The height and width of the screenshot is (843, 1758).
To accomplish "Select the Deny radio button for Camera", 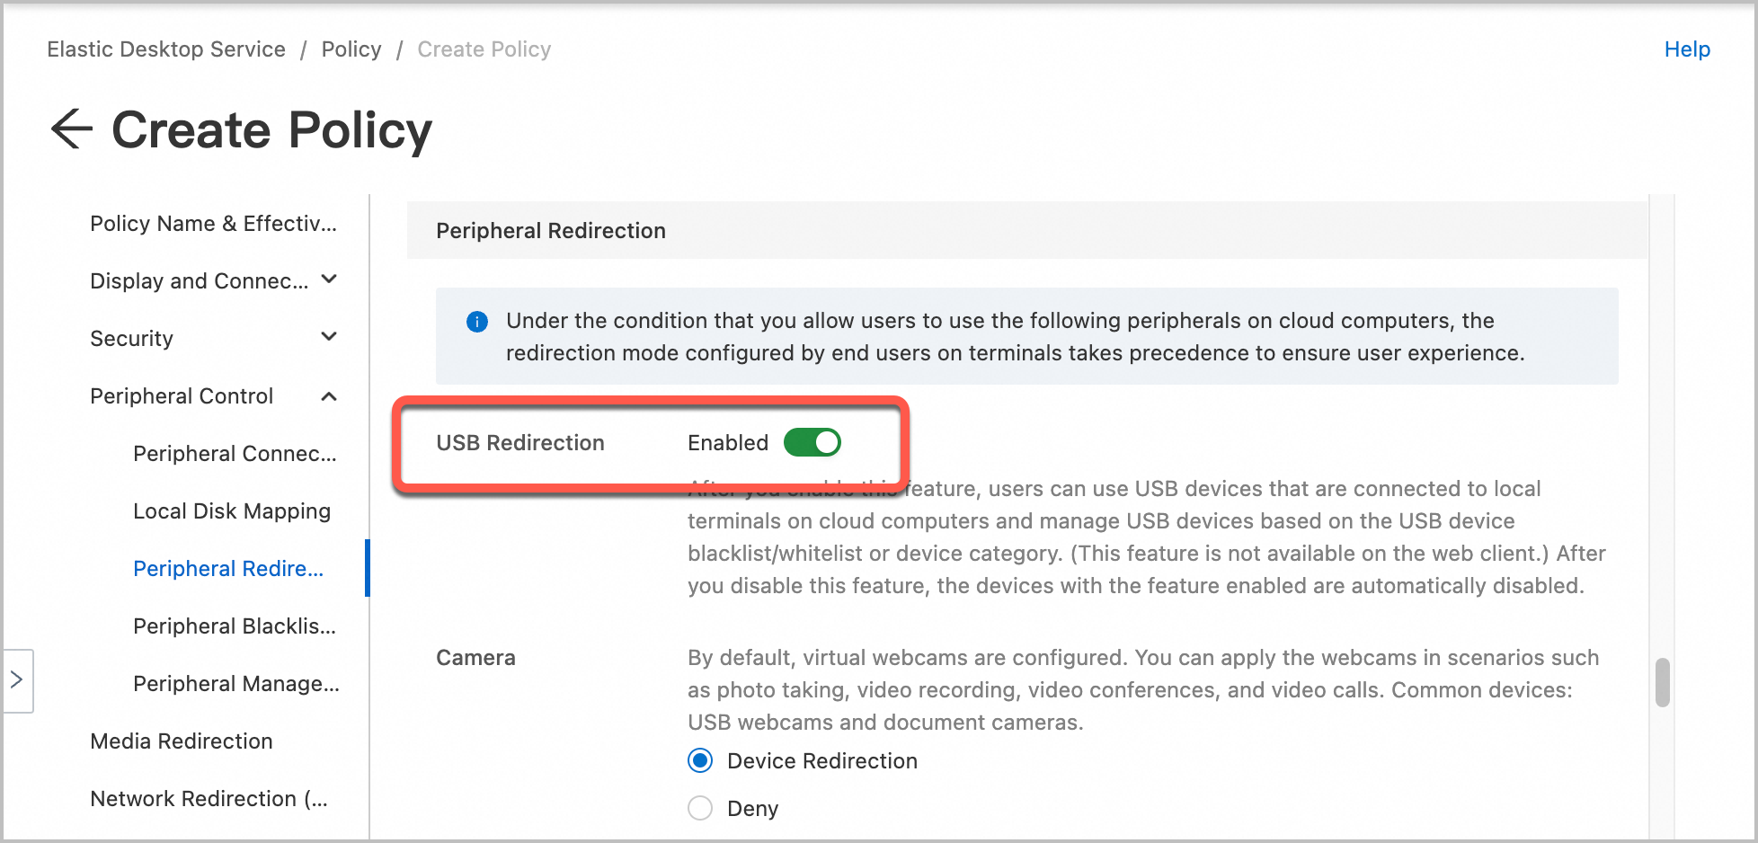I will [x=699, y=808].
